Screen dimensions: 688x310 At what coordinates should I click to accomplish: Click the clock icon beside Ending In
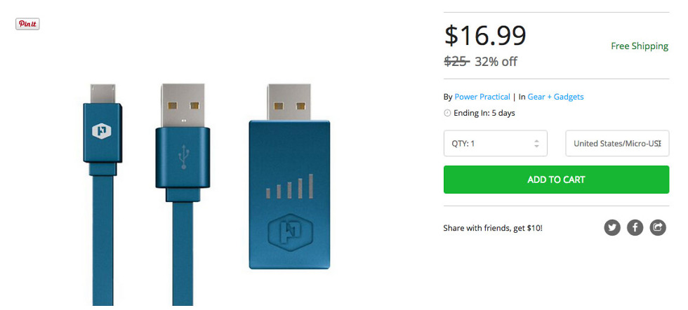tap(447, 113)
